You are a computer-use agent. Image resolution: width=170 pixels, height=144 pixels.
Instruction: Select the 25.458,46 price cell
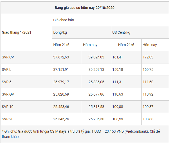coord(61,107)
